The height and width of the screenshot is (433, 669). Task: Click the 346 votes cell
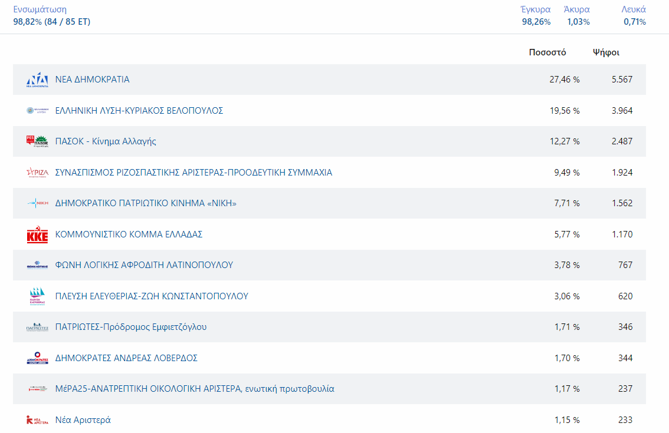[x=625, y=327]
